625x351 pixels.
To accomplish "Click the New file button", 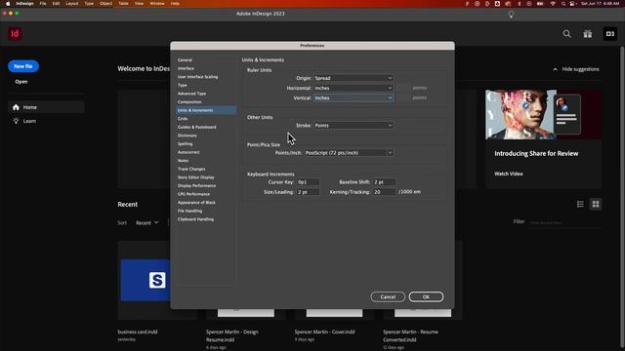I will (x=23, y=66).
